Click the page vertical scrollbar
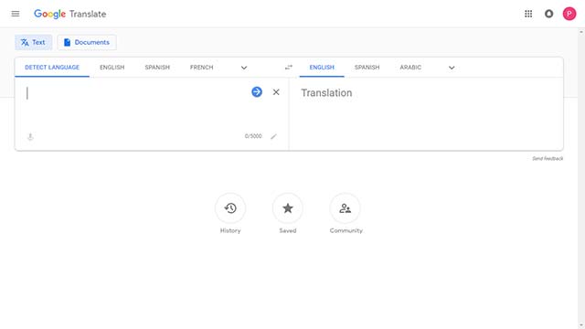 [581, 178]
